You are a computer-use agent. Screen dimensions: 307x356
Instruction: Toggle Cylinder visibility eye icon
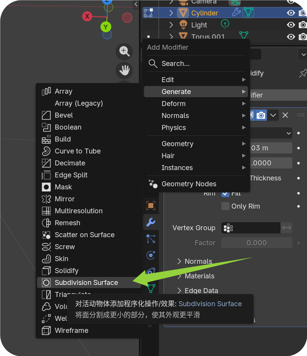click(291, 13)
